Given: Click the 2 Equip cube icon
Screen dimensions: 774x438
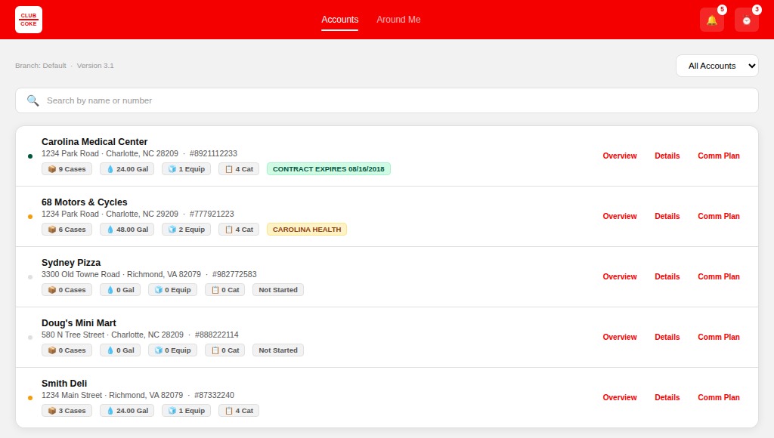Looking at the screenshot, I should [x=172, y=230].
